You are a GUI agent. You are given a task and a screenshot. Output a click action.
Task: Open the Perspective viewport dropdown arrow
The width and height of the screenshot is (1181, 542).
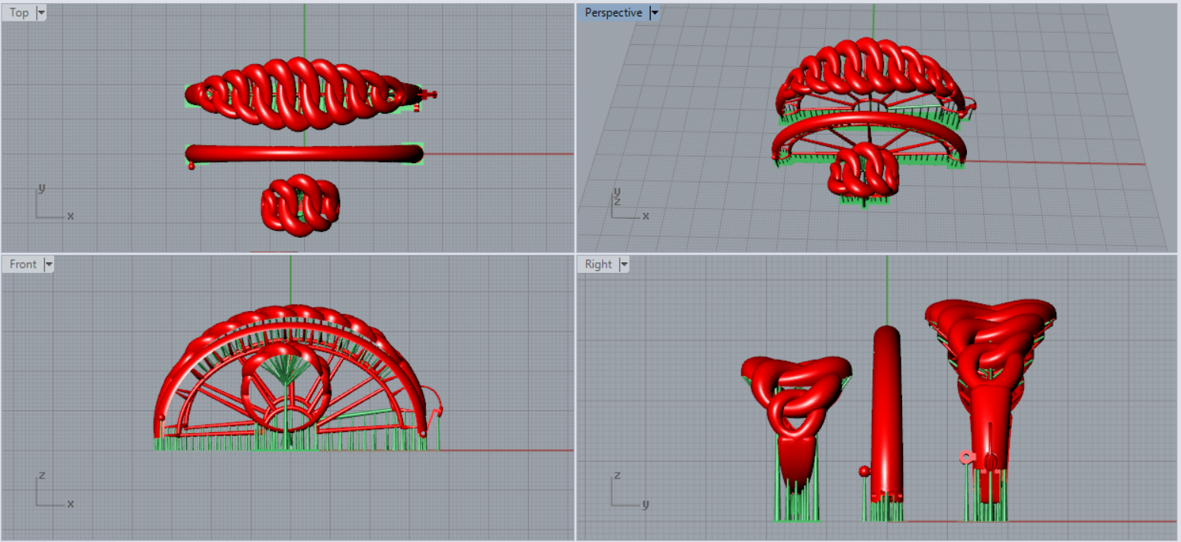[654, 13]
